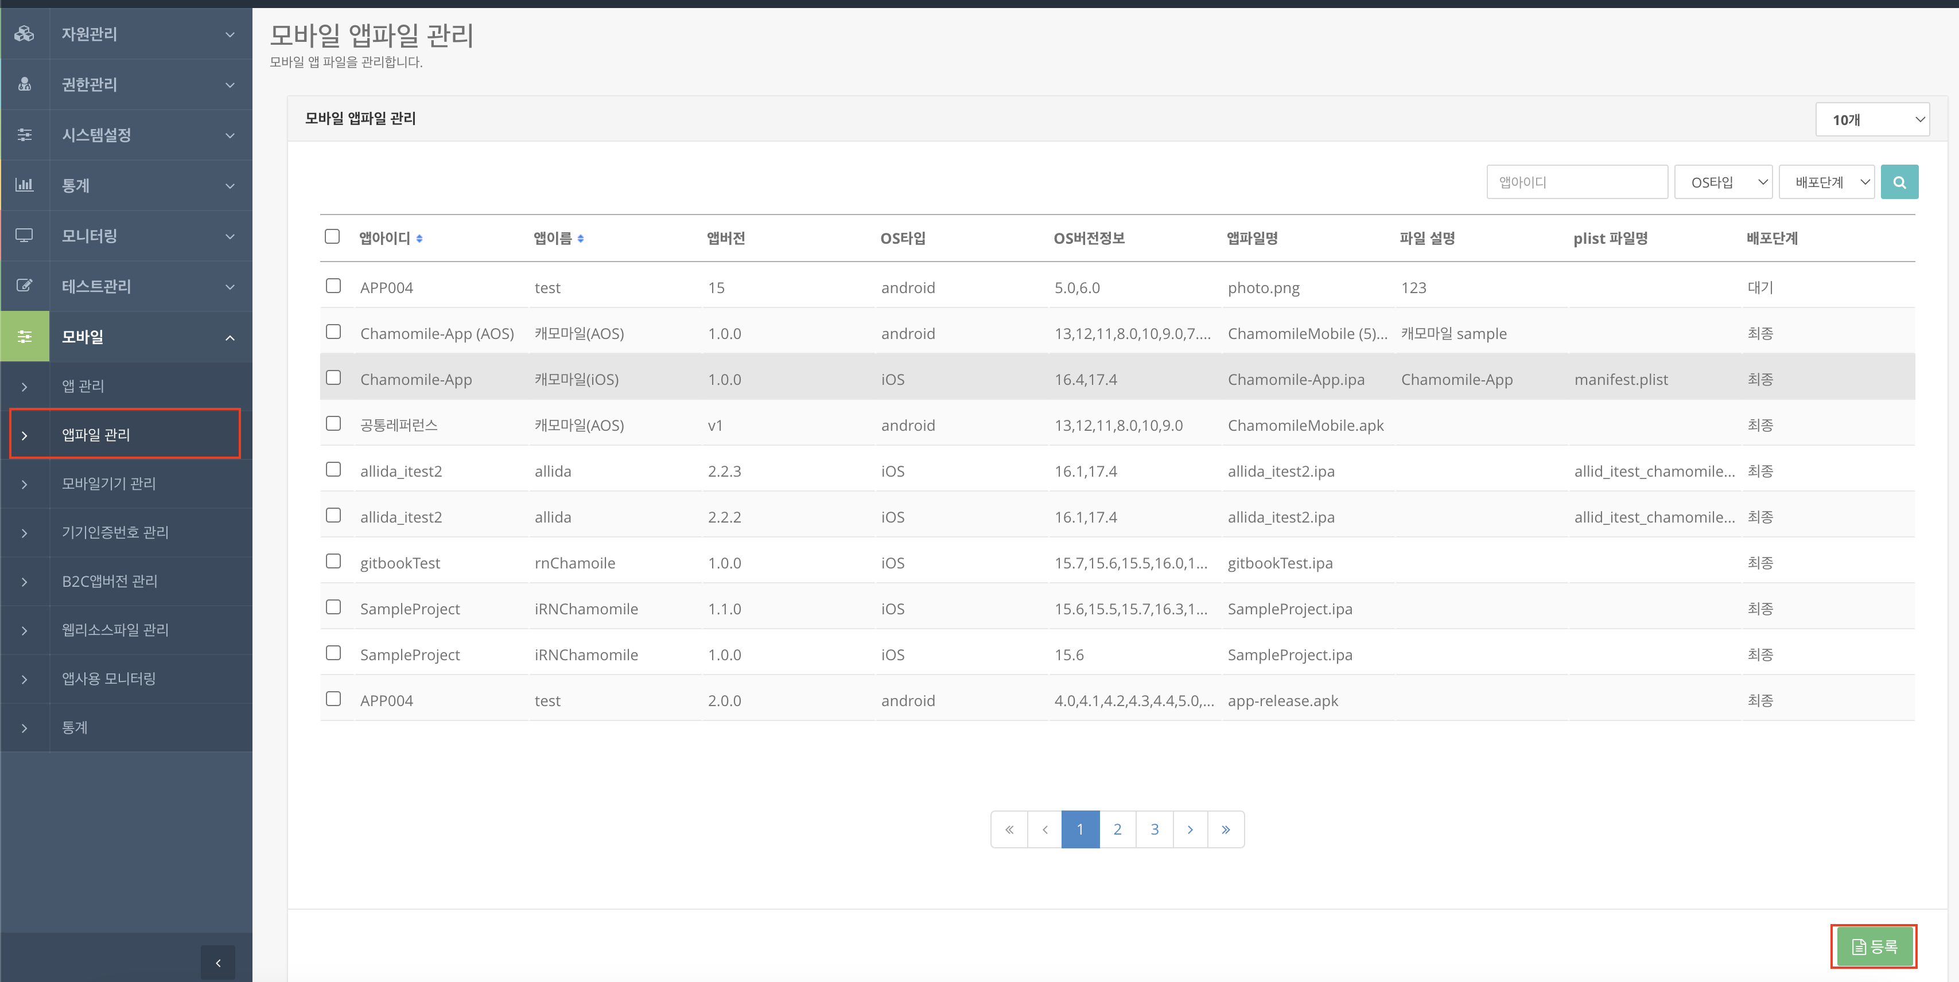Go to last page double-arrow
Image resolution: width=1959 pixels, height=982 pixels.
[1226, 829]
